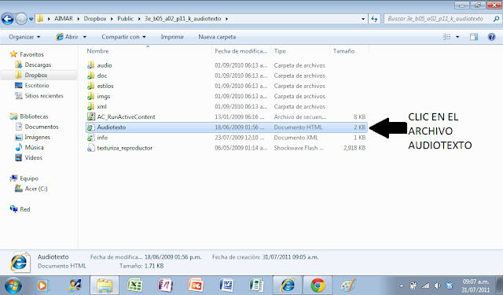Screen dimensions: 503x295
Task: Select the texturiza_reproductor Flash file icon
Action: click(x=91, y=148)
